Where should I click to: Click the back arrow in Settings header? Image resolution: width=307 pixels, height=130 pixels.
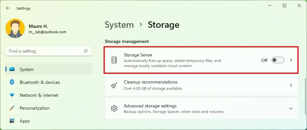pyautogui.click(x=8, y=8)
